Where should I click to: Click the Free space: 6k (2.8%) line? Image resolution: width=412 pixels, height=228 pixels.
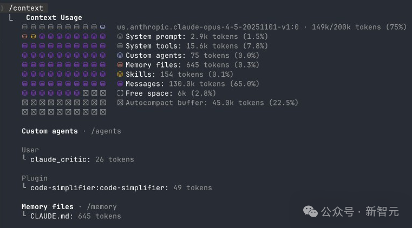171,93
